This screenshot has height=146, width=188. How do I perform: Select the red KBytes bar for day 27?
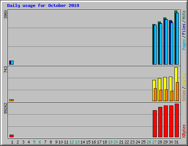coord(155,124)
